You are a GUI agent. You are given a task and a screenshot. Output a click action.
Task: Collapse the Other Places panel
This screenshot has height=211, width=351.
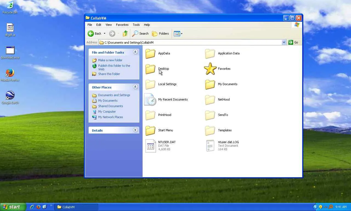pyautogui.click(x=135, y=87)
